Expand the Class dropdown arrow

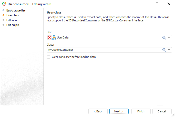(x=169, y=50)
